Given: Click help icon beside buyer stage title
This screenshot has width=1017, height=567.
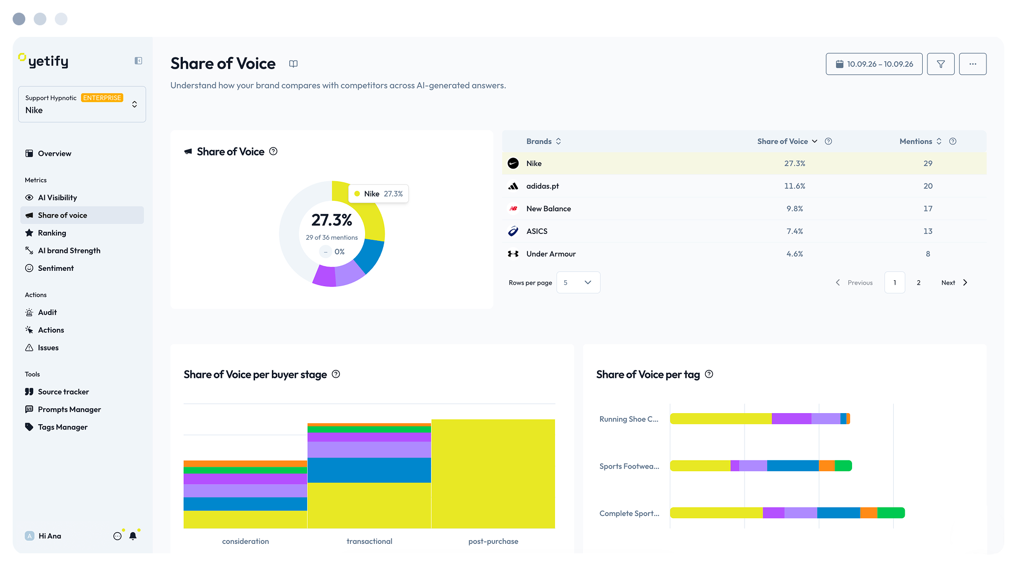Looking at the screenshot, I should point(336,374).
